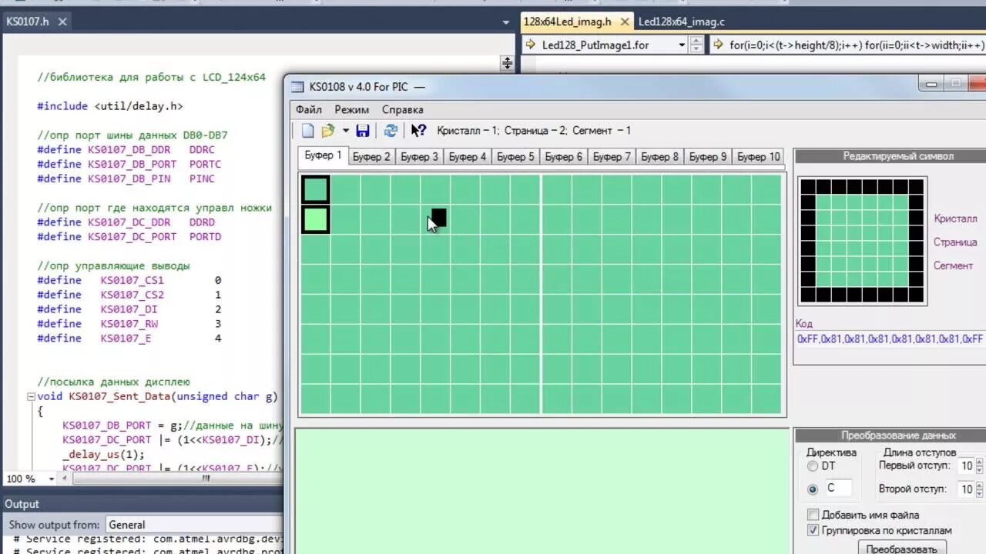Switch to the Буфер 1 tab
This screenshot has width=986, height=554.
coord(323,155)
